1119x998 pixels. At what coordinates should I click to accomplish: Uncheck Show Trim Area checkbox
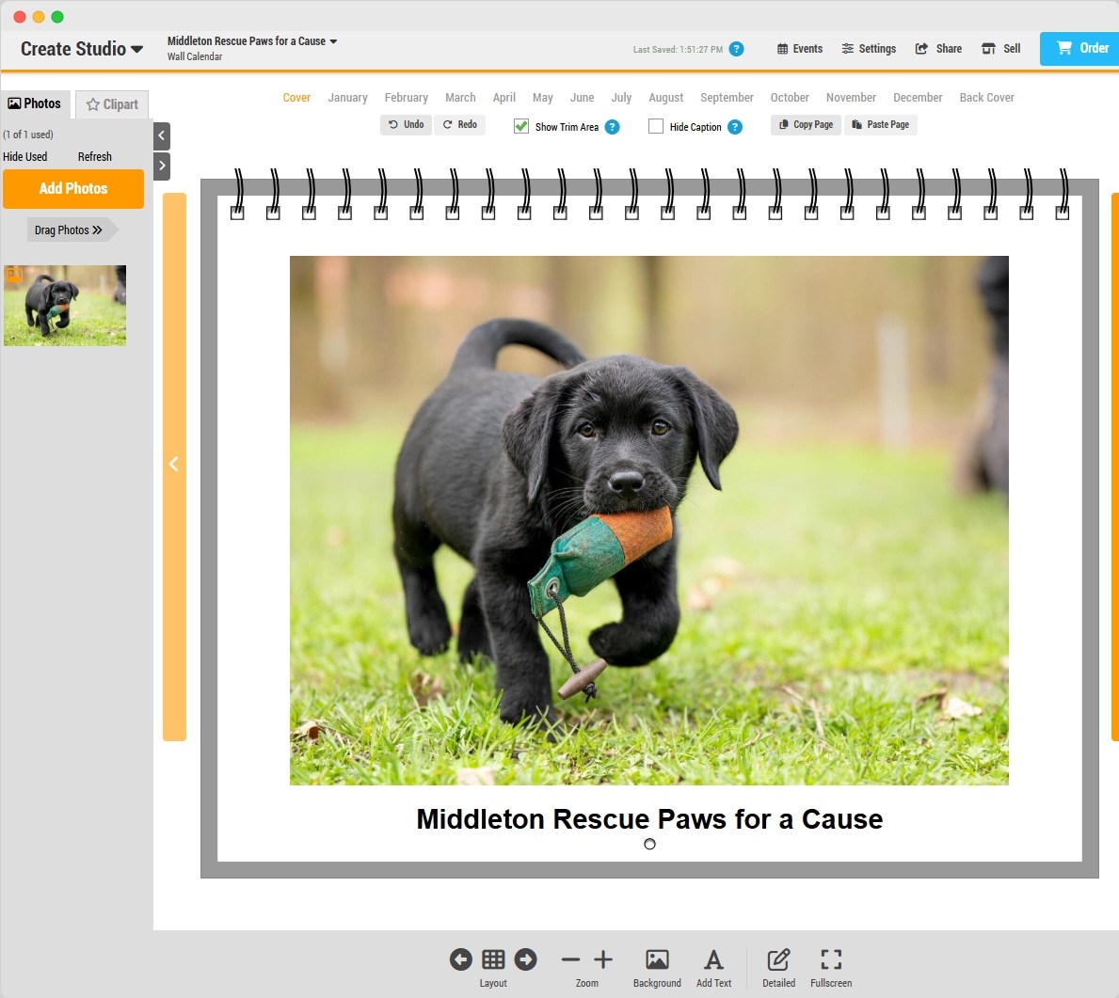pos(521,126)
